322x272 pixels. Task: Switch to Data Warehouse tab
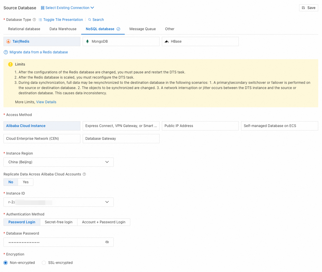[63, 29]
